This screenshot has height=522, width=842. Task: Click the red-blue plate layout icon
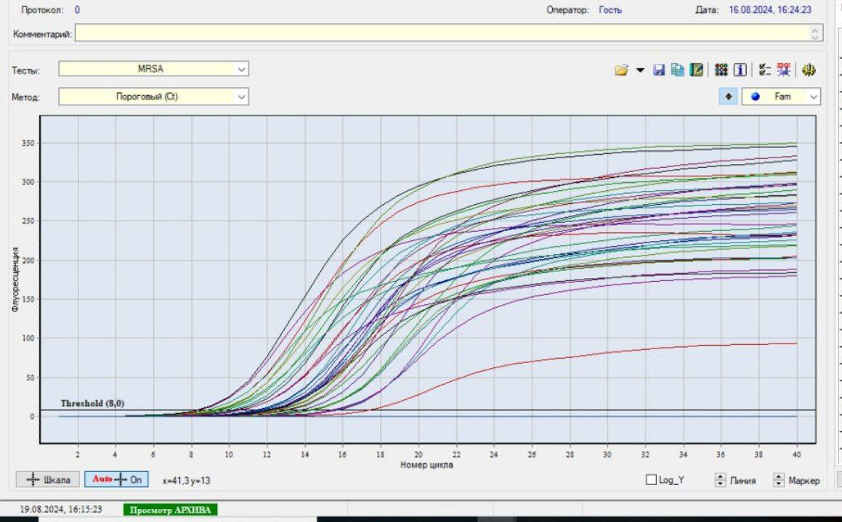tap(783, 70)
